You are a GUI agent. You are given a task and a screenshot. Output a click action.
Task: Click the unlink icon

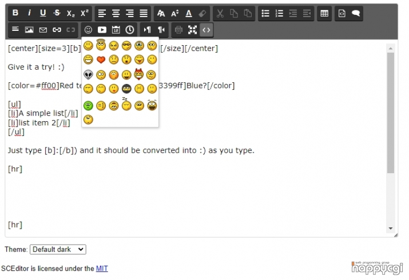click(x=71, y=30)
